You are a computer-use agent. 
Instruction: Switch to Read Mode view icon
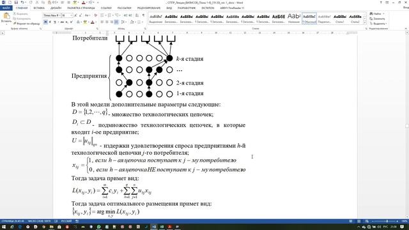(x=350, y=221)
